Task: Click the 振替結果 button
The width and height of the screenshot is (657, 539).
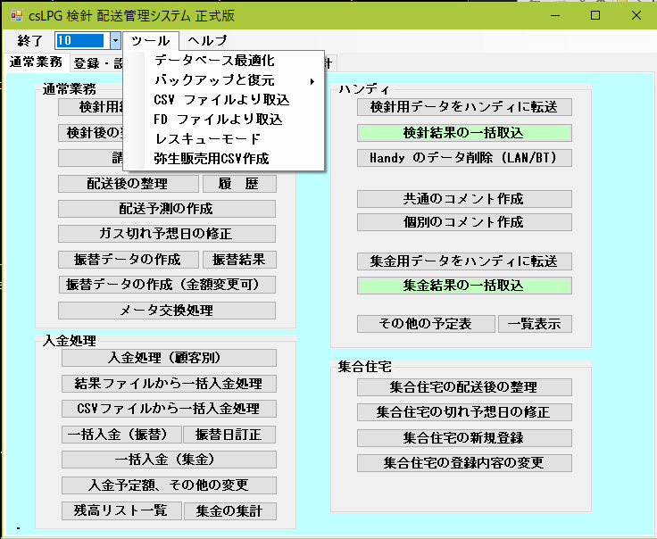Action: pyautogui.click(x=239, y=260)
